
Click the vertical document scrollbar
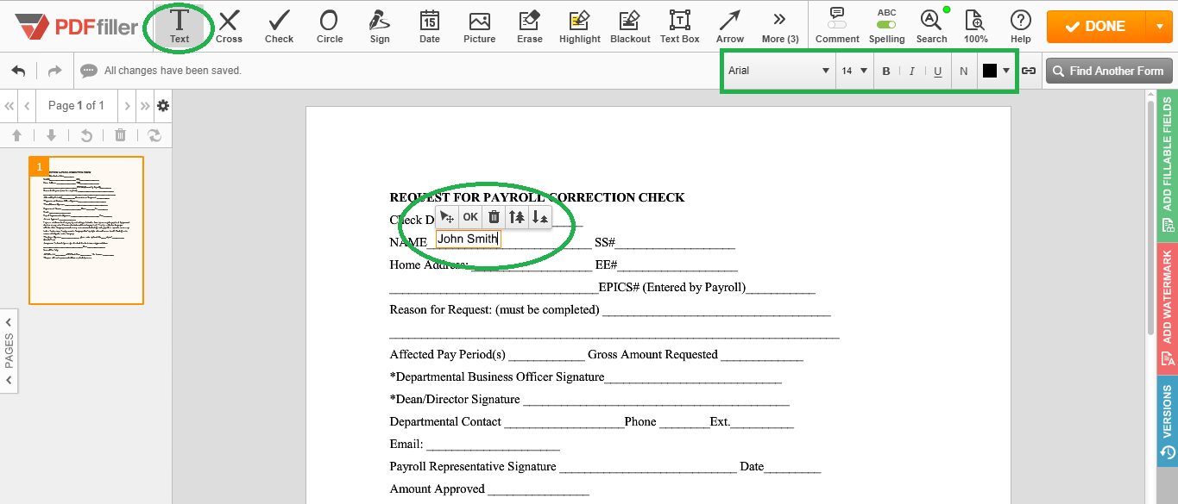tap(1150, 220)
